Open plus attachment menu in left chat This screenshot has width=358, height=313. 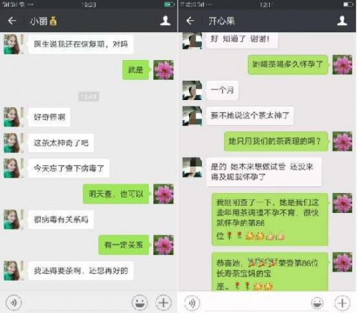coord(163,303)
